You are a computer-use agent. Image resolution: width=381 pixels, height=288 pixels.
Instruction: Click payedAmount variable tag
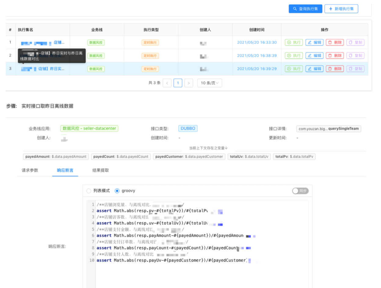[x=56, y=157]
